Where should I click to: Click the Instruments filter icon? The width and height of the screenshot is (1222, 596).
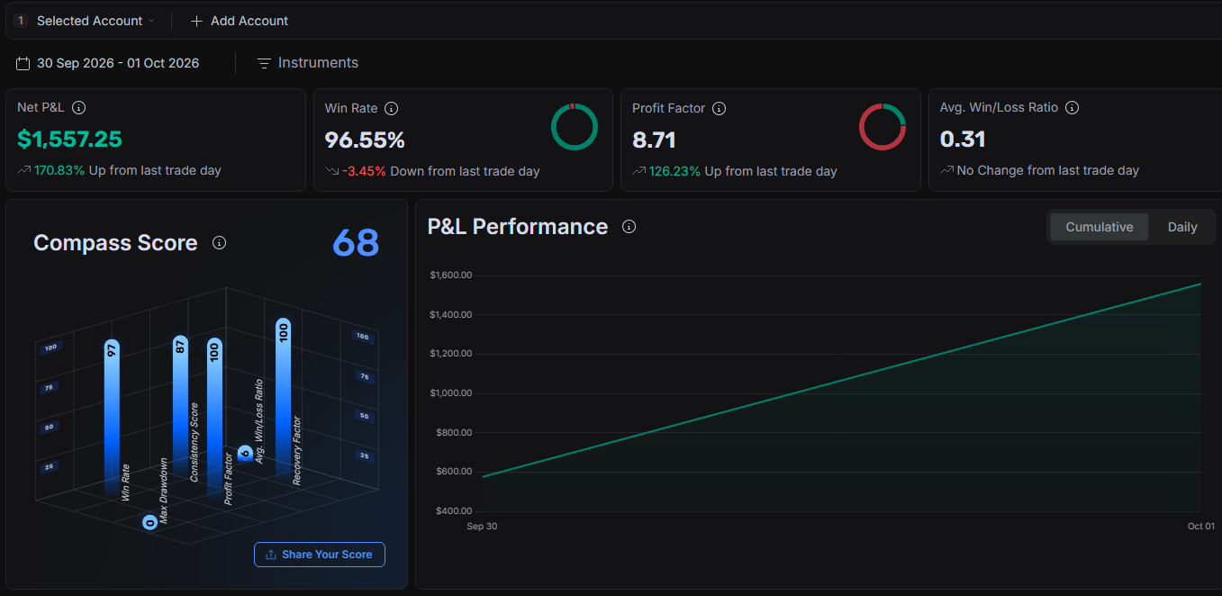264,63
